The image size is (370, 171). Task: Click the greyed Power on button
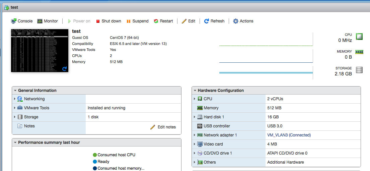click(79, 21)
